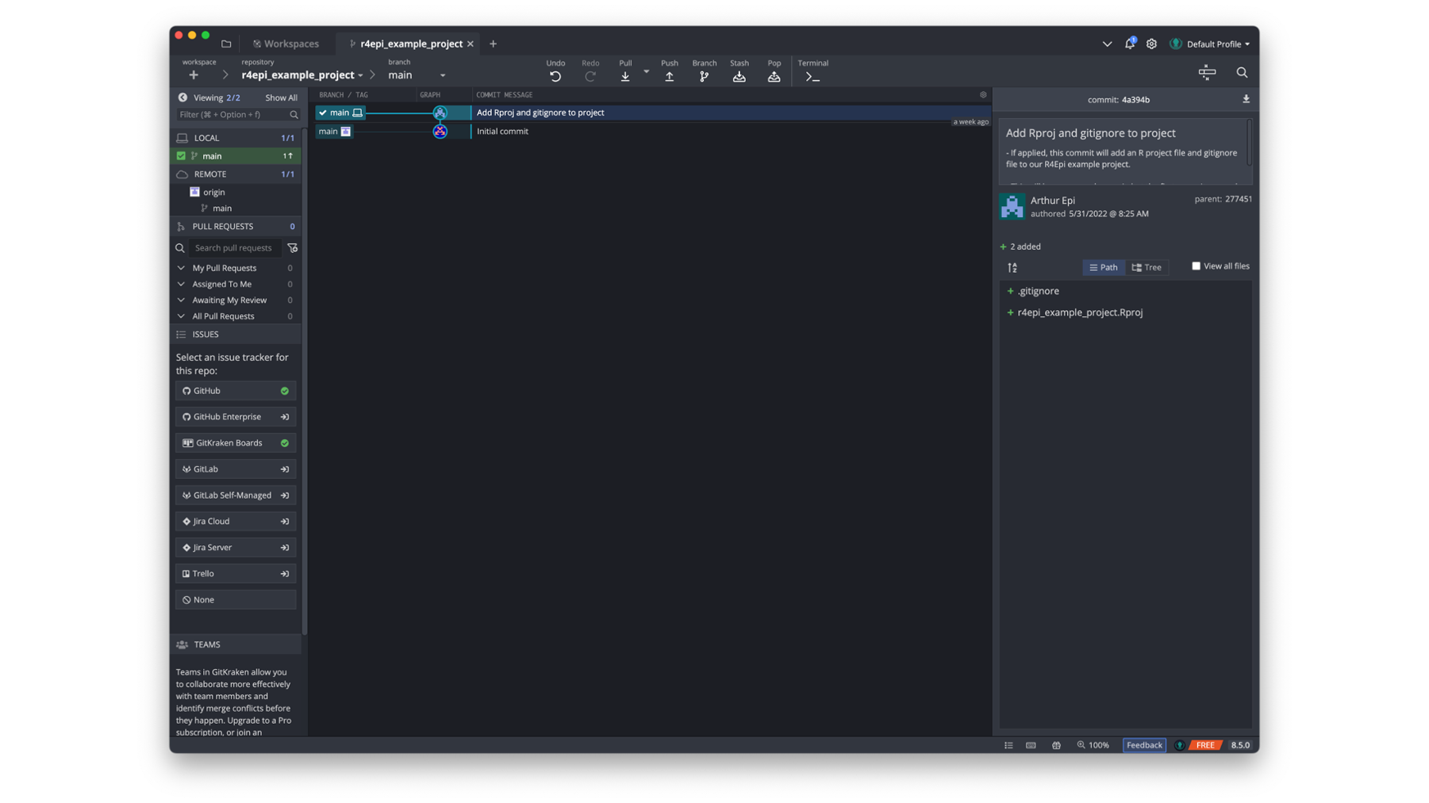The image size is (1429, 803).
Task: Collapse the left panel using the back arrow
Action: coord(182,98)
